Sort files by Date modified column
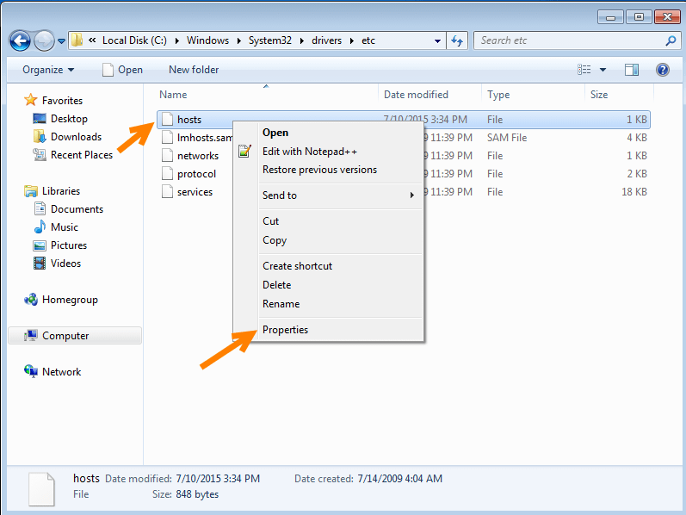This screenshot has height=515, width=686. [x=416, y=95]
